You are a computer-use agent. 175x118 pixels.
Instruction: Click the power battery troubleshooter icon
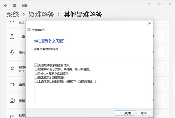click(x=12, y=85)
